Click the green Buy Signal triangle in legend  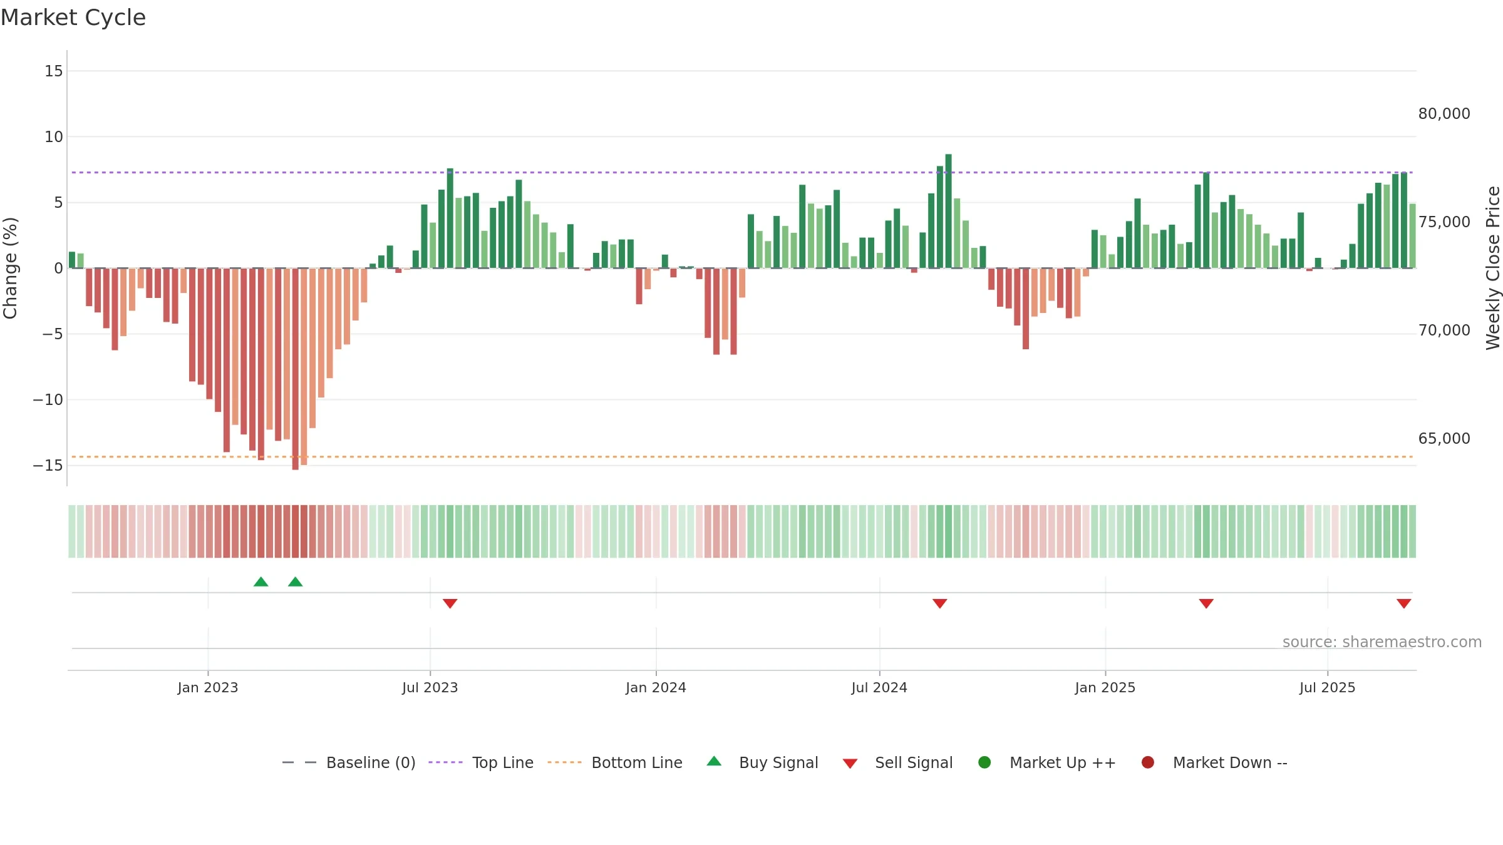click(714, 761)
